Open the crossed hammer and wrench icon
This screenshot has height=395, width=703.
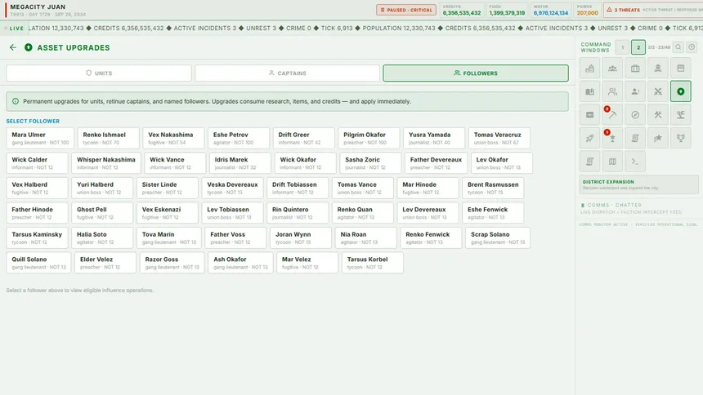(658, 115)
